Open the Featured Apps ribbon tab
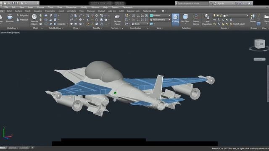The height and width of the screenshot is (151, 269). tap(150, 11)
